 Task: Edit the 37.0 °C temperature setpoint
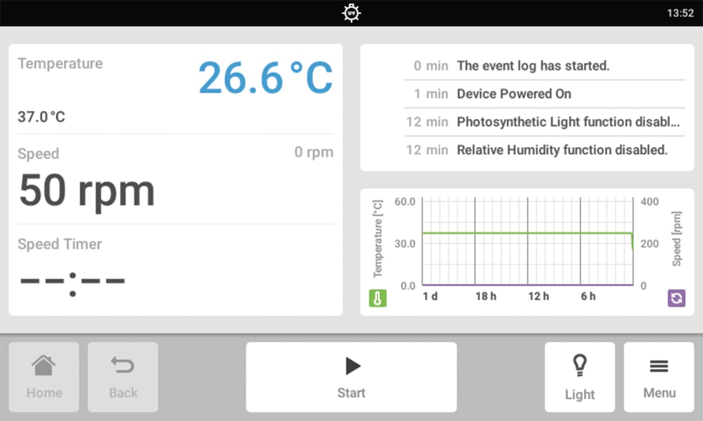point(41,117)
